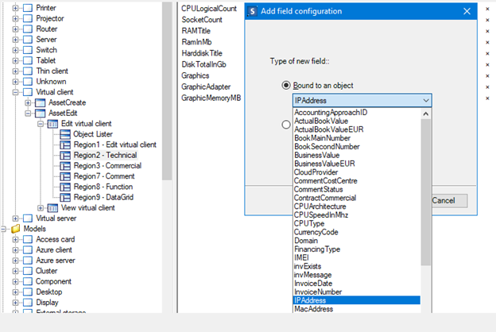Choose BusinessValueEUR from the dropdown list

(357, 164)
